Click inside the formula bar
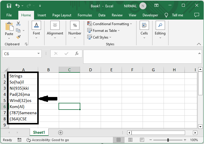The image size is (204, 144). coord(141,57)
